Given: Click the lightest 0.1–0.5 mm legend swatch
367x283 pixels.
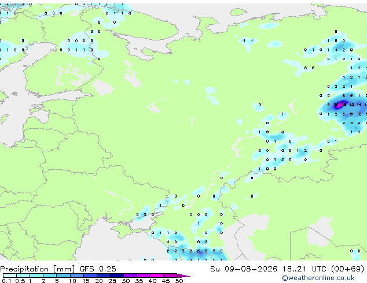Looking at the screenshot, I should pyautogui.click(x=10, y=275).
